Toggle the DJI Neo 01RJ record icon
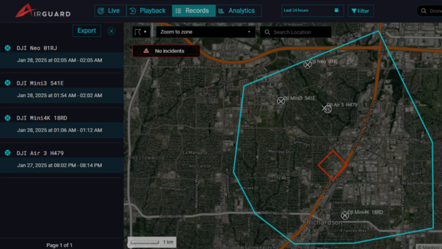 [x=7, y=48]
